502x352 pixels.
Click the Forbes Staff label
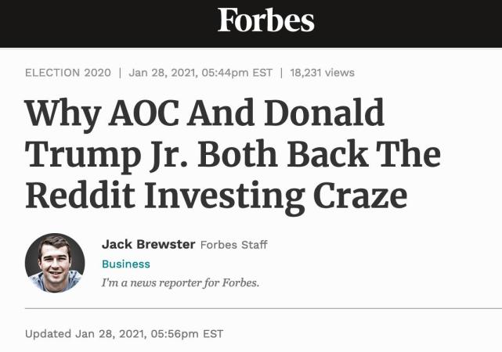[x=234, y=245]
